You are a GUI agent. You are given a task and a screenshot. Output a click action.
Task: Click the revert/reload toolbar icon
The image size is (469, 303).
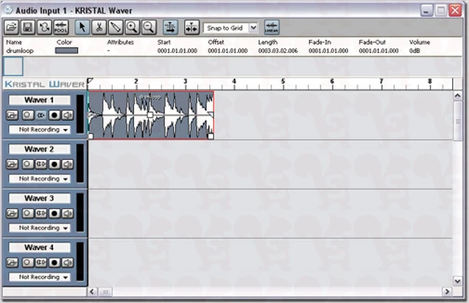44,28
